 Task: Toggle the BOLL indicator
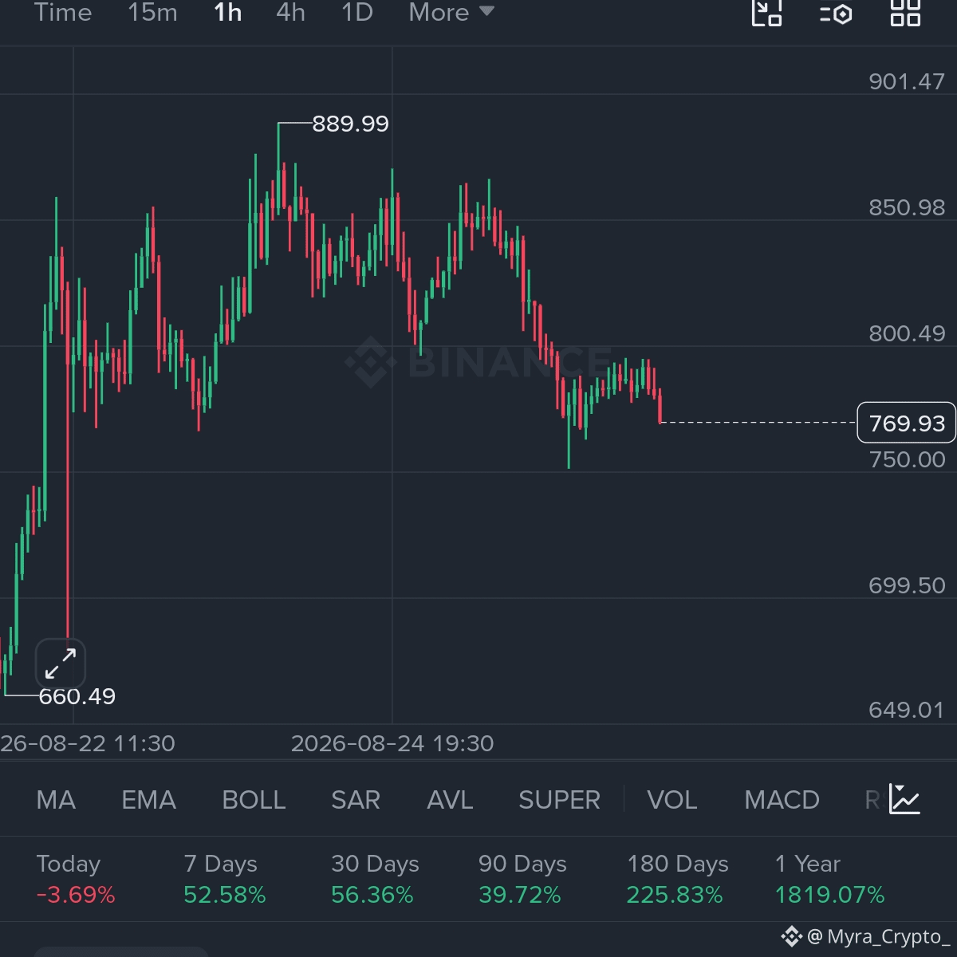pos(254,800)
